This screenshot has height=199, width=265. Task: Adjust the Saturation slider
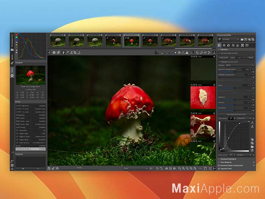click(x=235, y=110)
